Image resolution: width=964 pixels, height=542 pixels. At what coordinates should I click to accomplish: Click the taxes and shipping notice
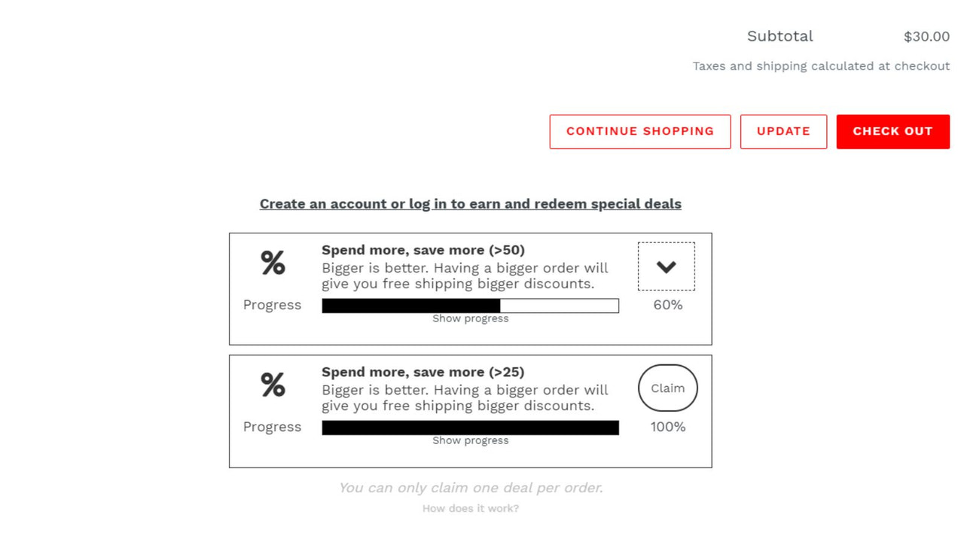point(821,65)
